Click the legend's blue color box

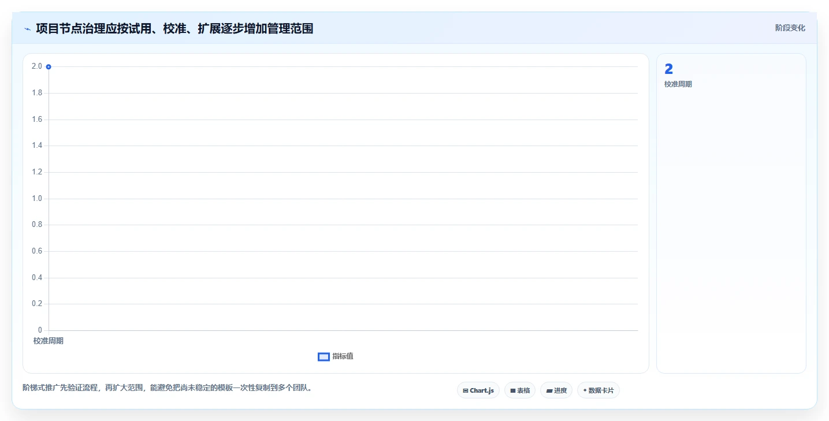click(324, 357)
